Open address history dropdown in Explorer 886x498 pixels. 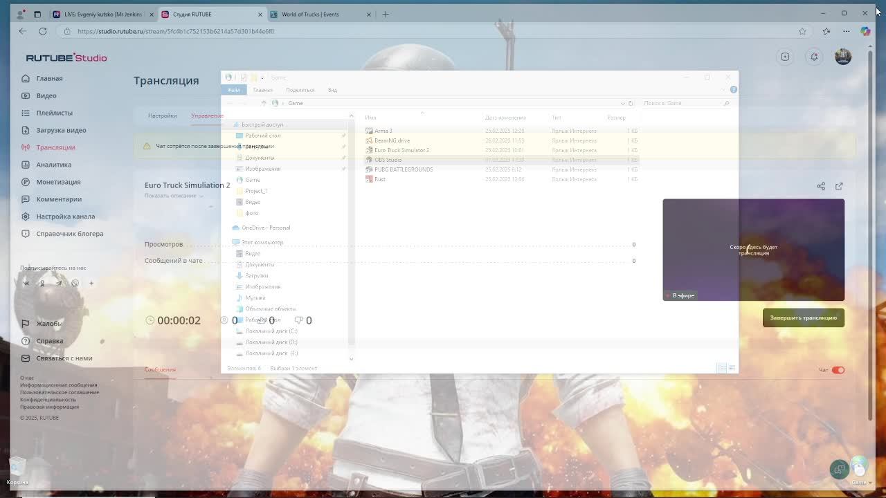point(622,103)
